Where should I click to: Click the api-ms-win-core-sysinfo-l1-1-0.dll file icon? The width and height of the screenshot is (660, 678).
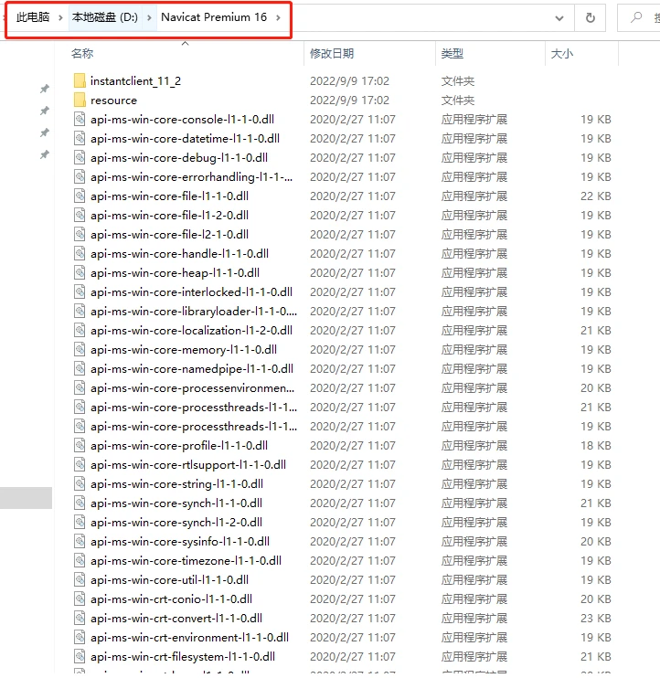[x=80, y=541]
